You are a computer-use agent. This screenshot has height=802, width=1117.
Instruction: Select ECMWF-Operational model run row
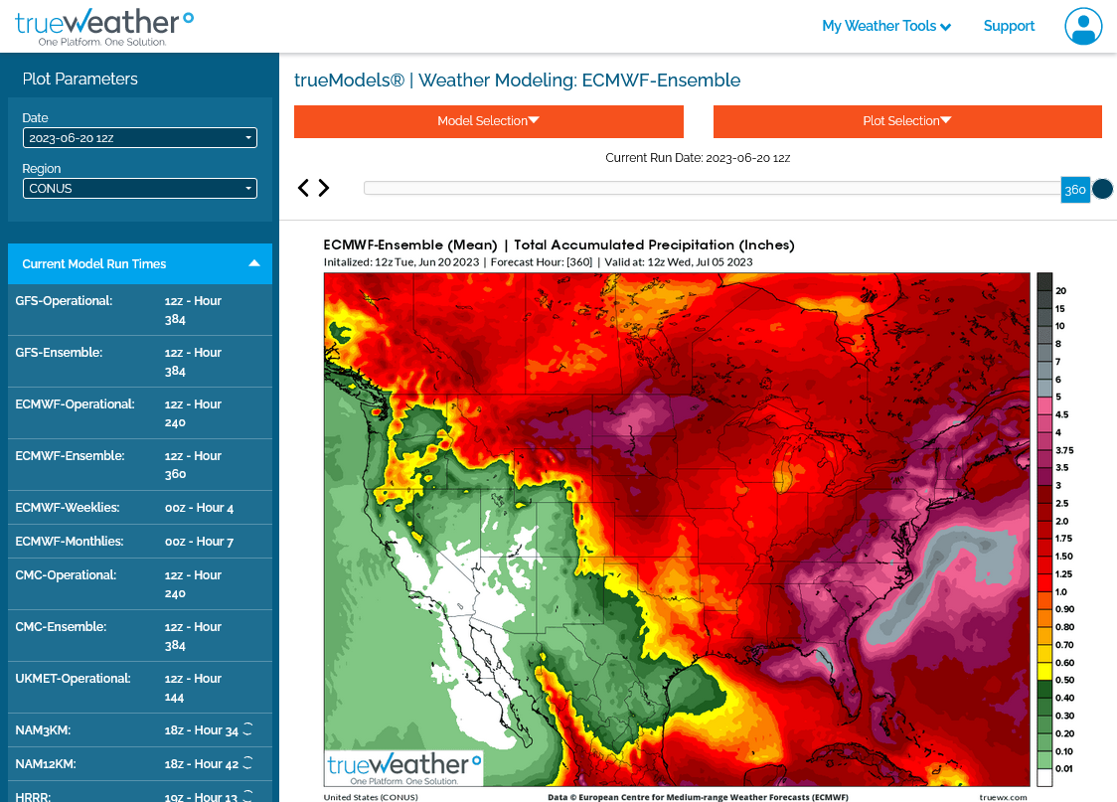coord(139,413)
